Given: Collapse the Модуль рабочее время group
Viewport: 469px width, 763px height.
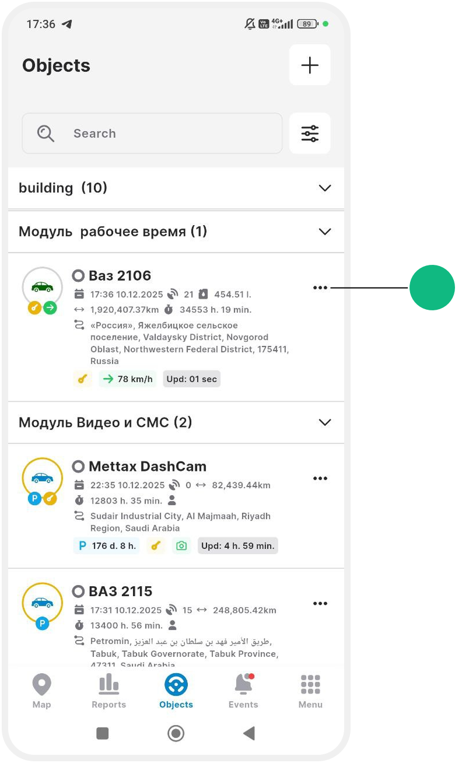Looking at the screenshot, I should pyautogui.click(x=325, y=232).
